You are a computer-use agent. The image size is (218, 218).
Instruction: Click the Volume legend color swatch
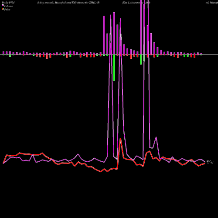pos(3,5)
